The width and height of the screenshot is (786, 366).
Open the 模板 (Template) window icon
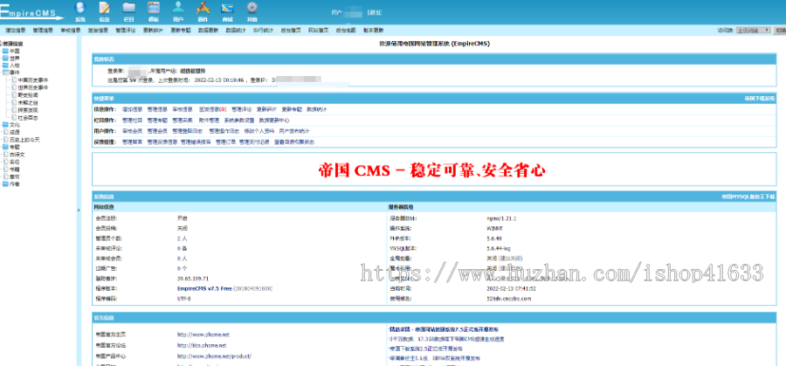coord(154,8)
